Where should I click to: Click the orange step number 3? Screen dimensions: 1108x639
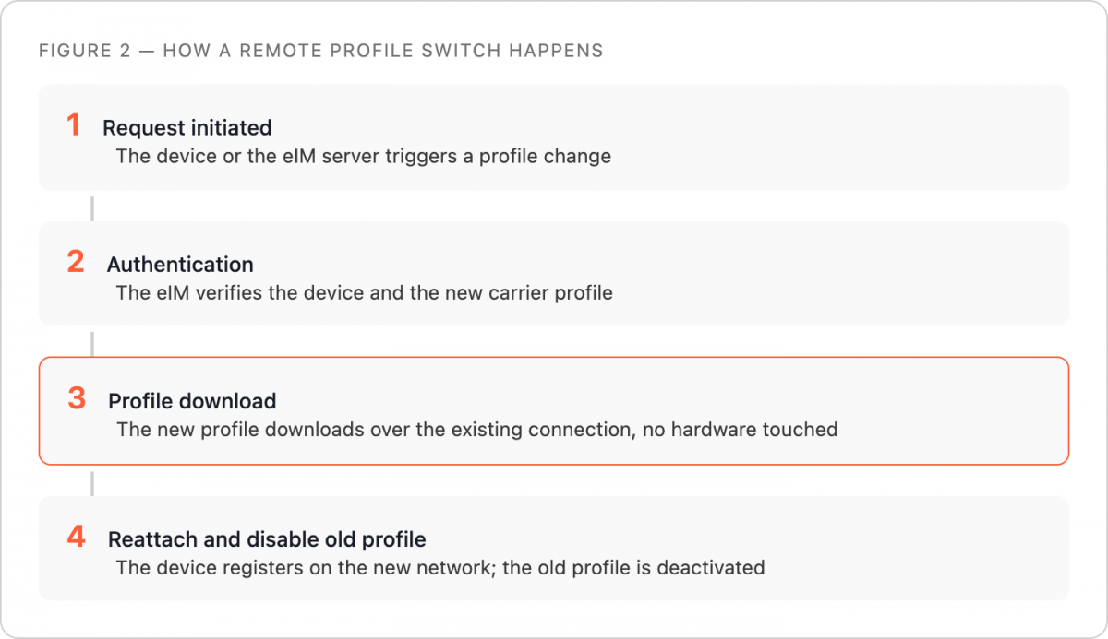77,398
